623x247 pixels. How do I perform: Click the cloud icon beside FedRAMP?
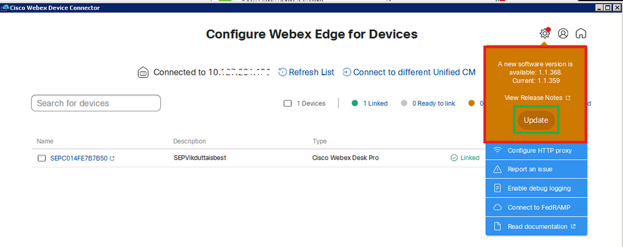497,207
